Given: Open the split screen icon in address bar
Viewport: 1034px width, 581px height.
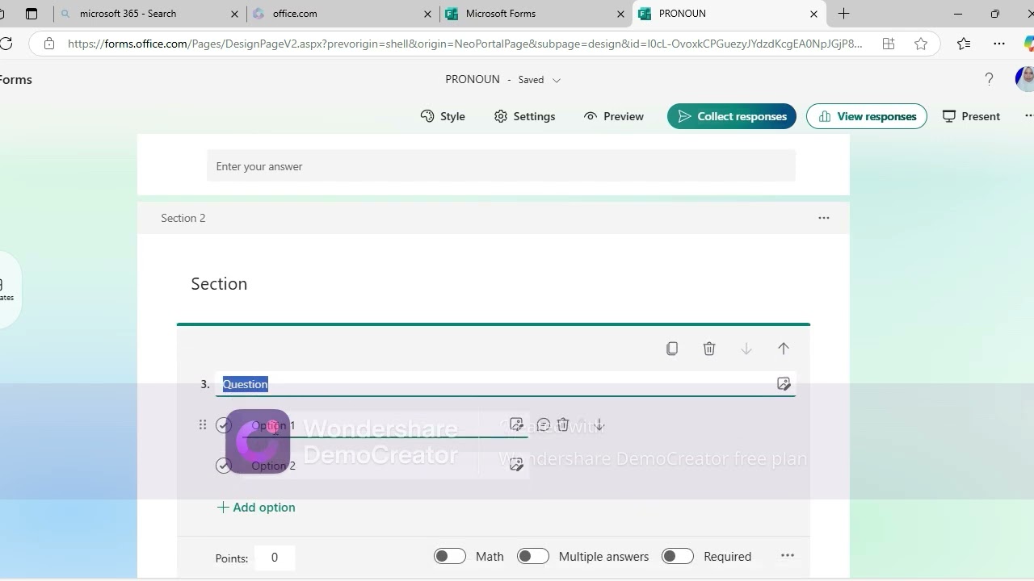Looking at the screenshot, I should point(889,44).
